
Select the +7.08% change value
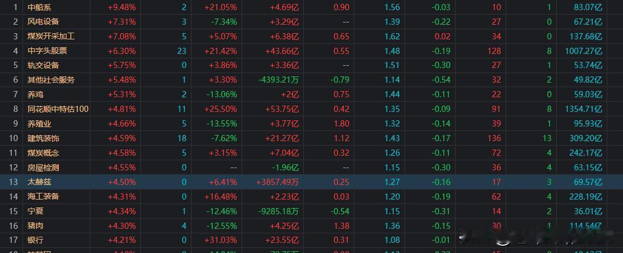click(x=121, y=36)
